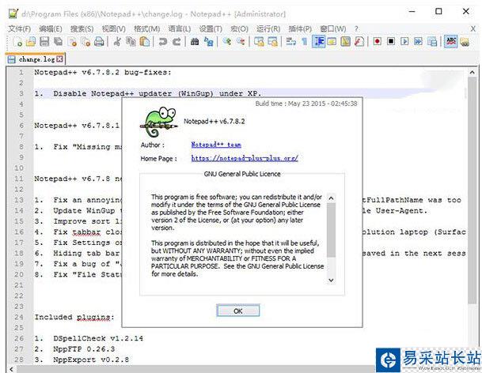Open the notepad-plus-plus.org home page link

pyautogui.click(x=245, y=158)
